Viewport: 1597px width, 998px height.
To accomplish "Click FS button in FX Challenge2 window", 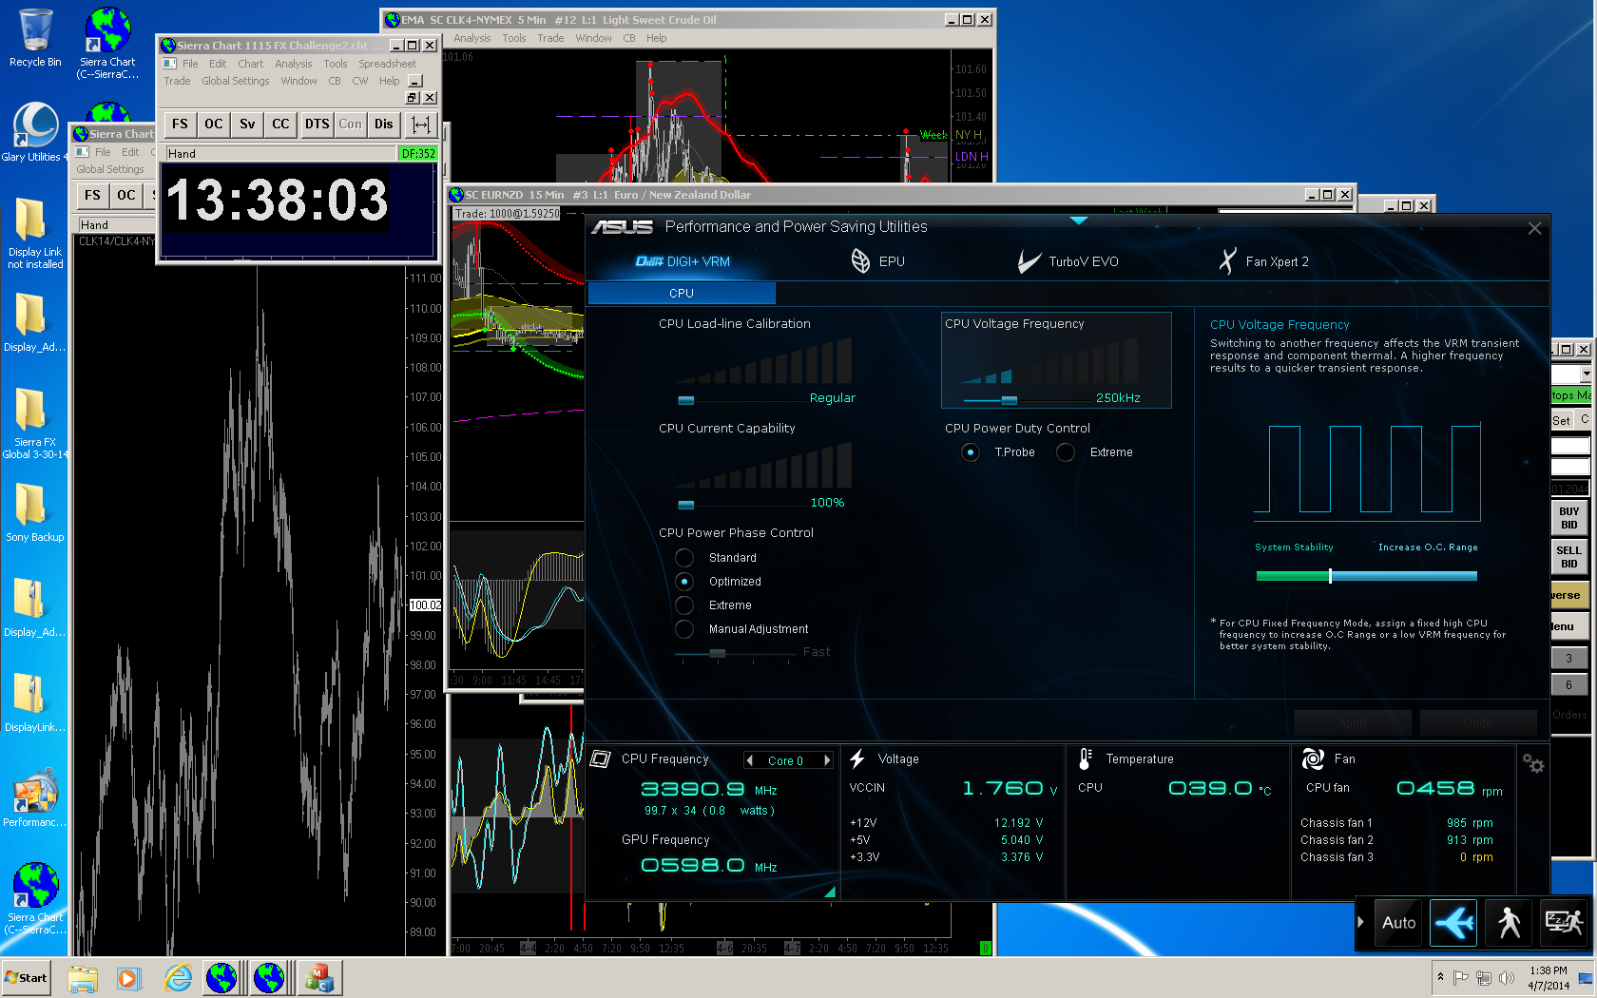I will [180, 124].
